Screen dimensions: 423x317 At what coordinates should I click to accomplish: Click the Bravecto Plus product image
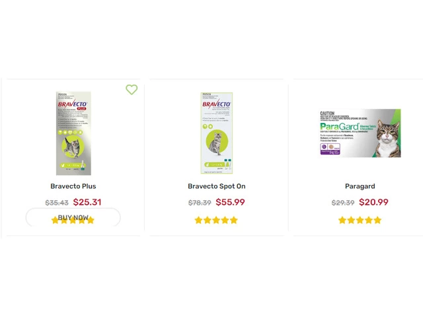click(73, 133)
